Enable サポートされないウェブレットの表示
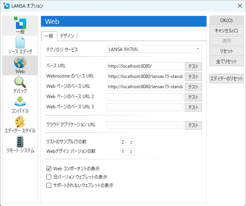The image size is (246, 206). pyautogui.click(x=49, y=185)
